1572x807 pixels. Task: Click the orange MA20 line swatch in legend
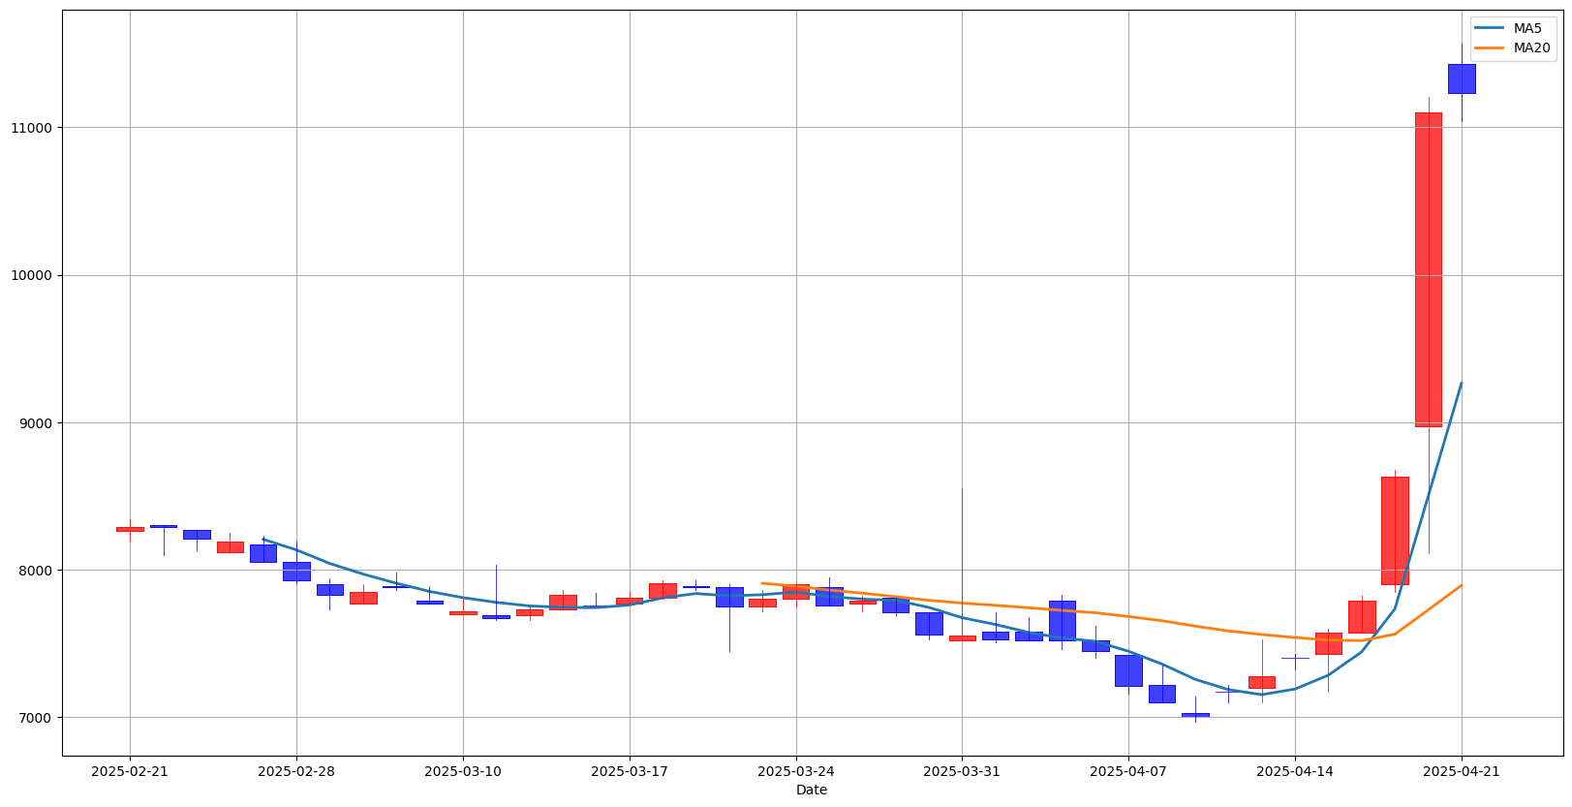tap(1491, 47)
